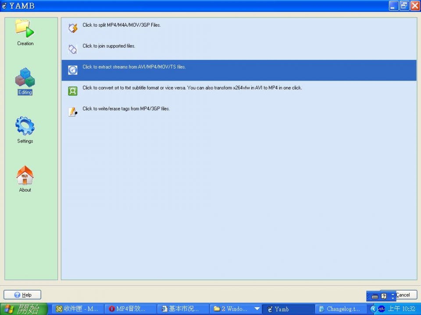Click the Editing label in sidebar
The height and width of the screenshot is (315, 421).
25,92
